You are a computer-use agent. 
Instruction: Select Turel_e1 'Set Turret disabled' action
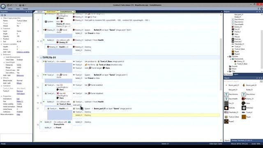(146, 93)
